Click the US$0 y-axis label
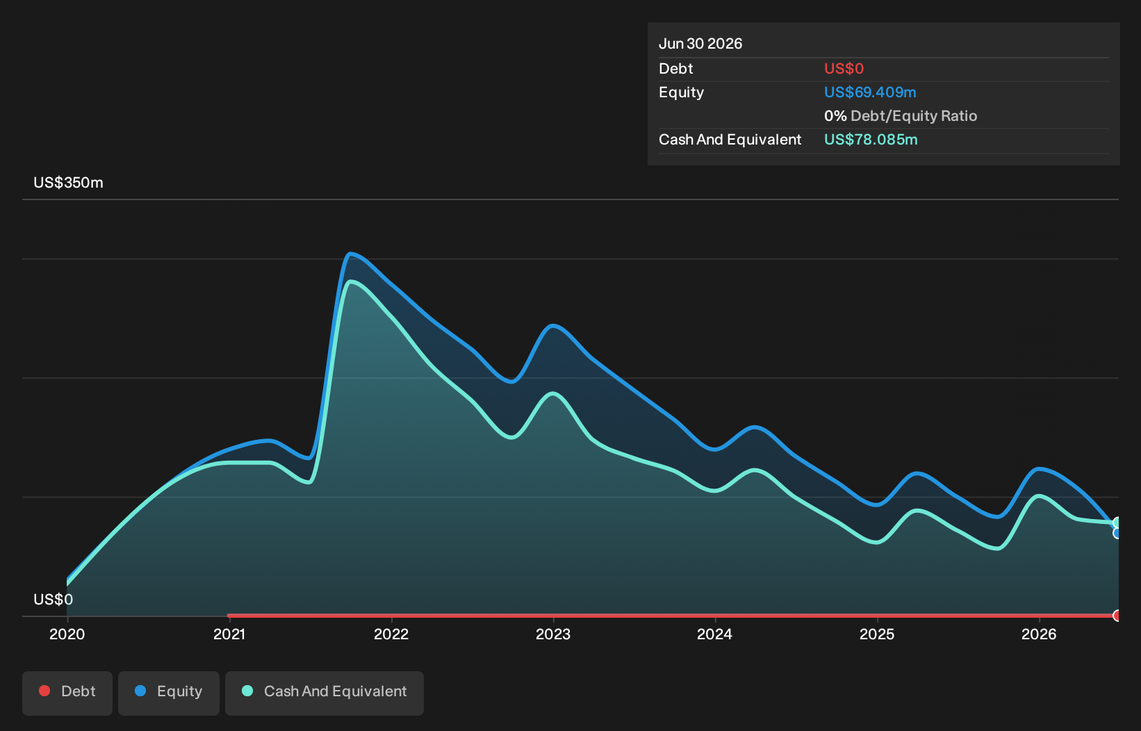 pyautogui.click(x=53, y=600)
